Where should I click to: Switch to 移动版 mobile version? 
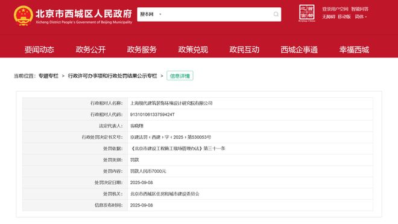click(x=344, y=17)
